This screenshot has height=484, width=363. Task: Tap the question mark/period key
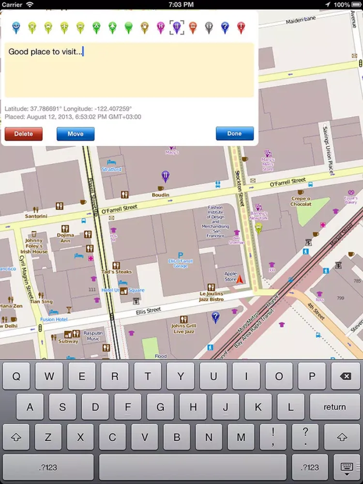pyautogui.click(x=305, y=437)
